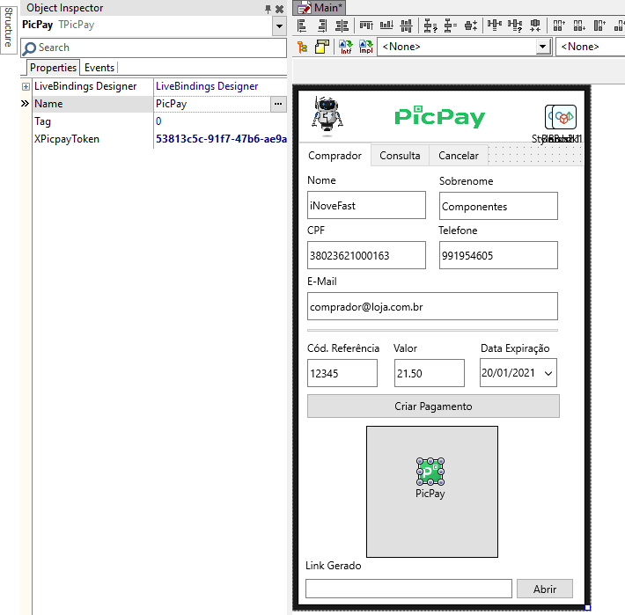Click the E-Mail input field

(432, 306)
